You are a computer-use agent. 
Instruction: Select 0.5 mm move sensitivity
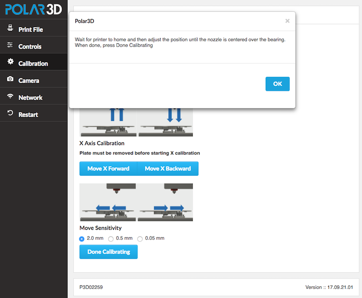tap(111, 239)
